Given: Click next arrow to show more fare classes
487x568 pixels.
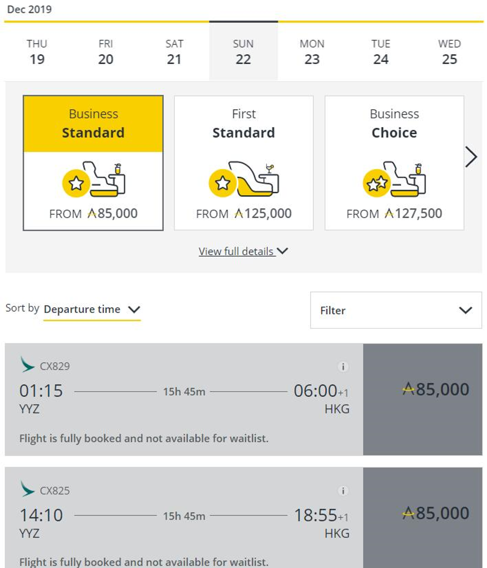Looking at the screenshot, I should click(x=471, y=157).
